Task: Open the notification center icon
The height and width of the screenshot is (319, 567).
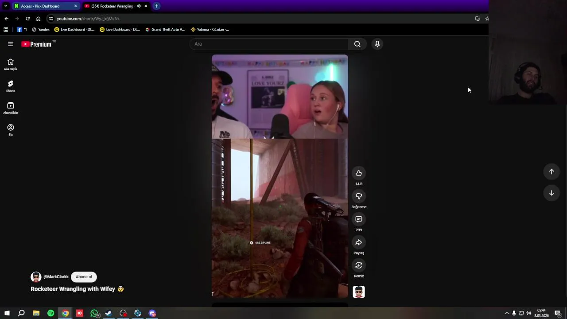Action: [558, 313]
